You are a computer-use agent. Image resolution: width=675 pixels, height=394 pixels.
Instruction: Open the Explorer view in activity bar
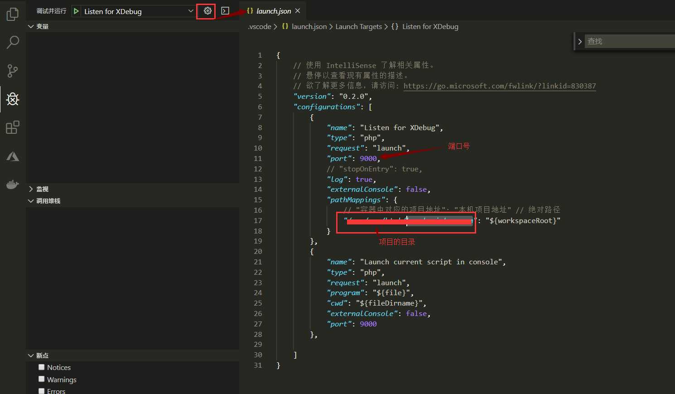point(13,14)
